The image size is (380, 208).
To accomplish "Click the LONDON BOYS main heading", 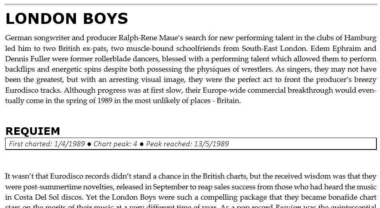I will point(67,19).
